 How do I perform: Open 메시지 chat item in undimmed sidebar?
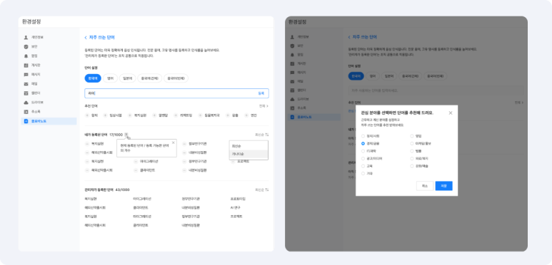point(49,74)
